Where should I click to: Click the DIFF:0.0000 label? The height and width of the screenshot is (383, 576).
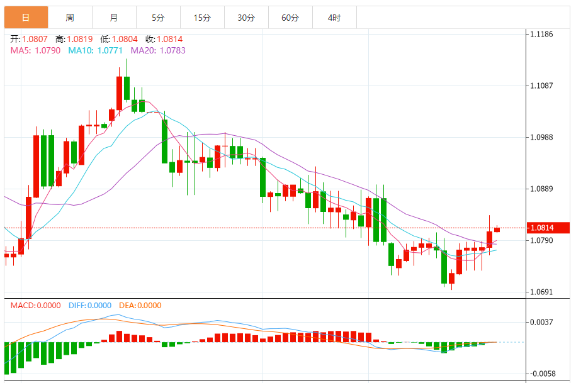[x=90, y=306]
